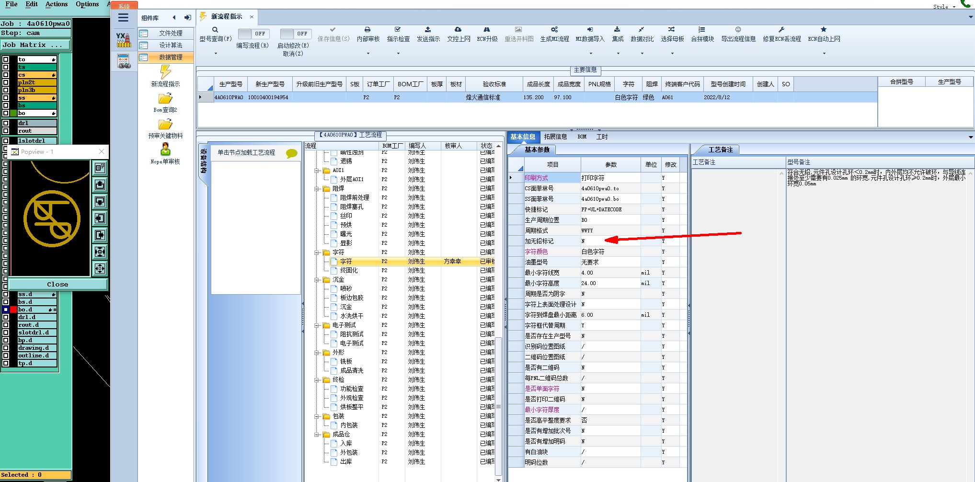Click 生成MI流程 gears icon
975x482 pixels.
click(554, 30)
